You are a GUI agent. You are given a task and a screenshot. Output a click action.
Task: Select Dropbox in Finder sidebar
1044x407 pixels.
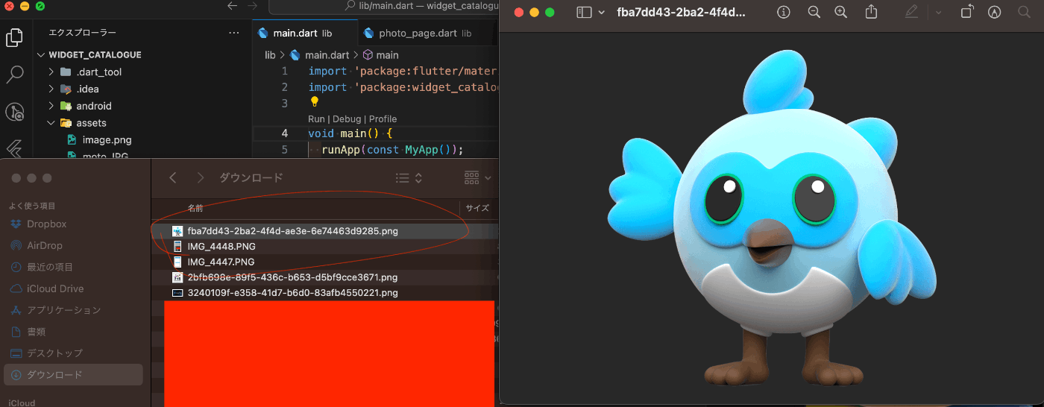[46, 224]
